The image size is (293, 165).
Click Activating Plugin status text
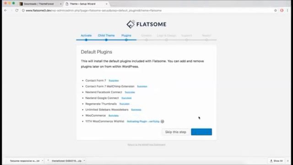point(143,121)
